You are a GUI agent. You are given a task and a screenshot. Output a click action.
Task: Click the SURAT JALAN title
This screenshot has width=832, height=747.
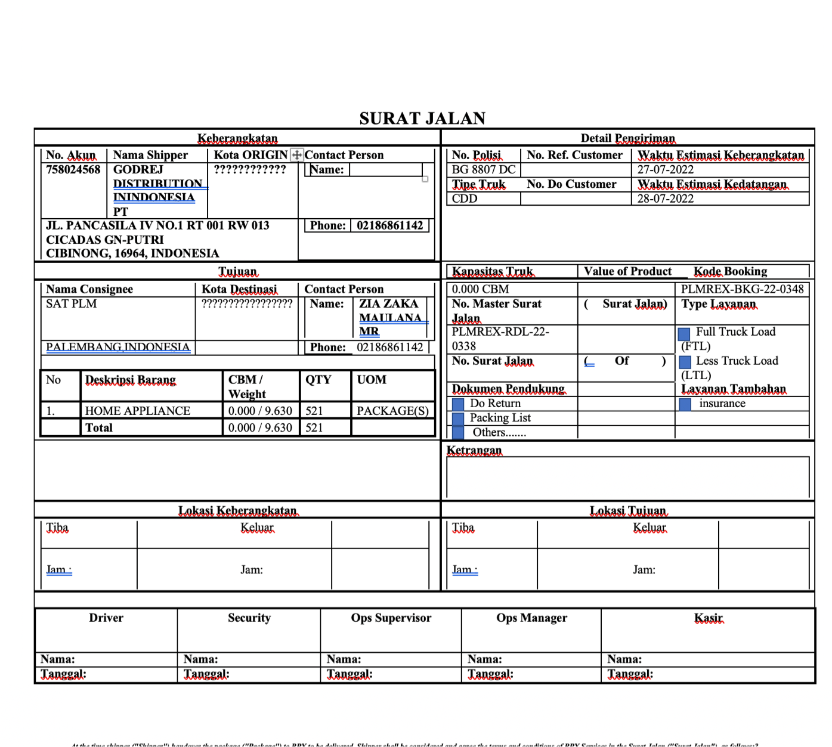click(422, 118)
